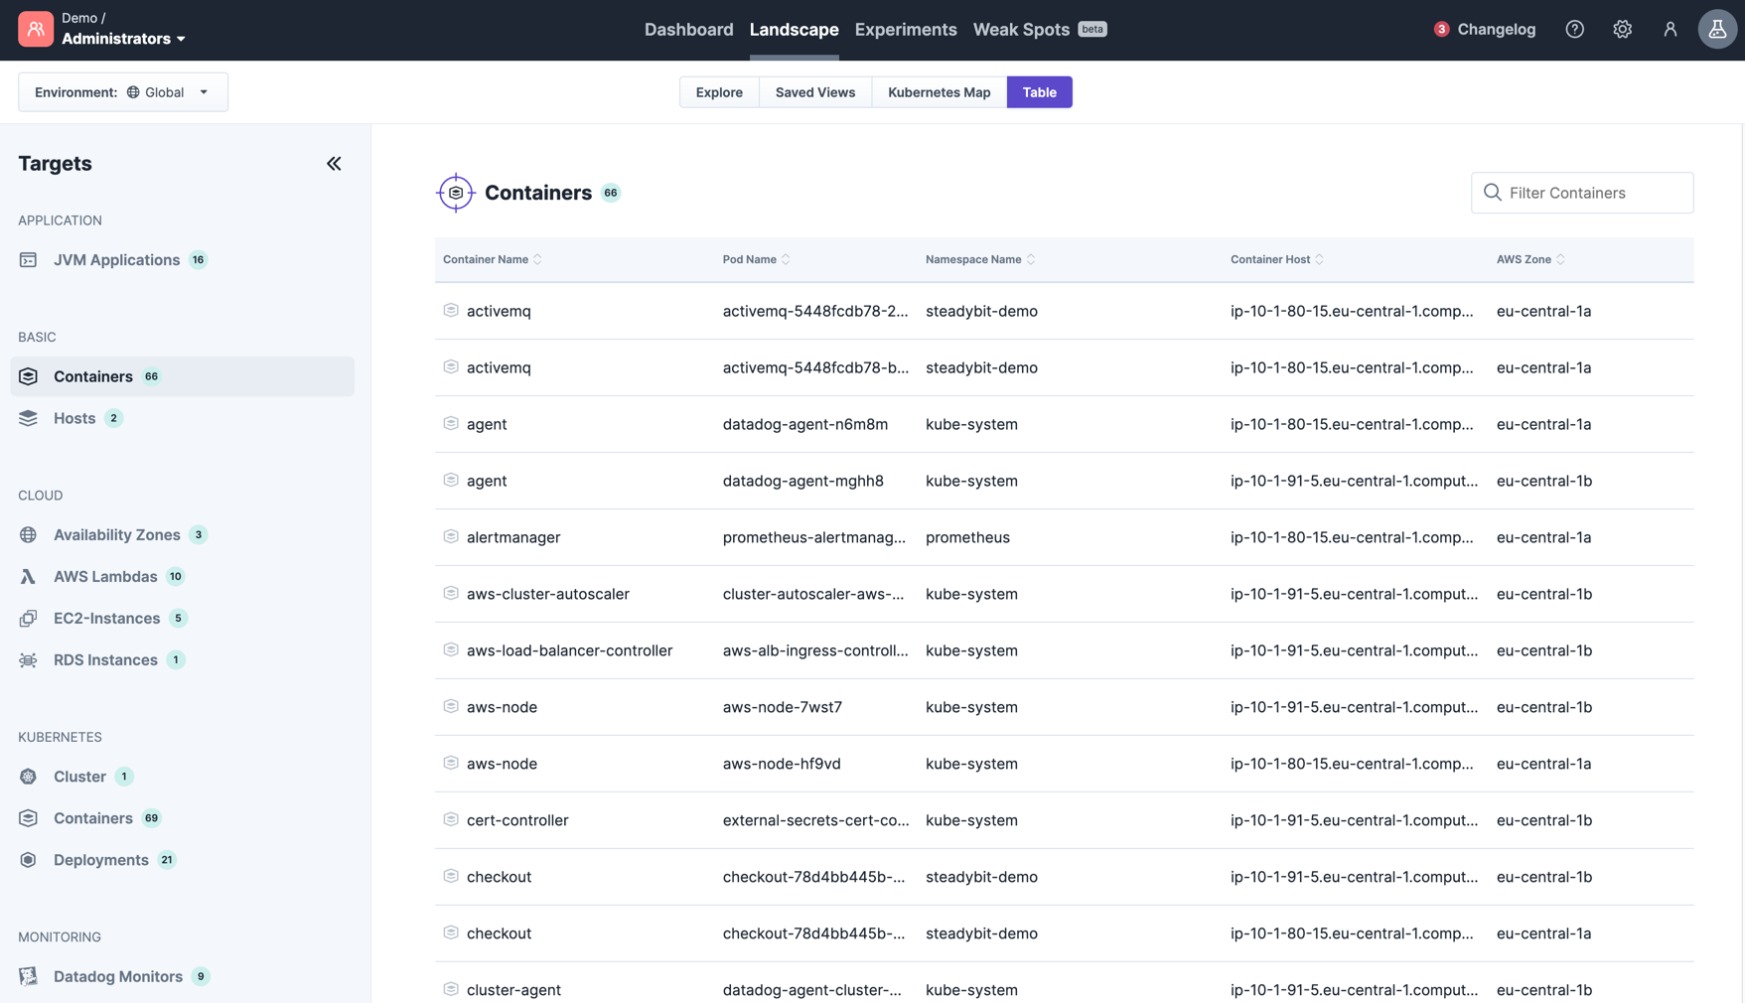
Task: Open the Environment Global dropdown
Action: [123, 92]
